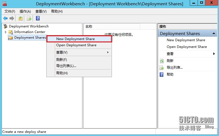Select the Information Center tree item

coord(30,32)
